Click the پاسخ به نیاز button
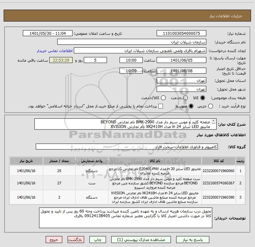This screenshot has height=247, width=255. pyautogui.click(x=193, y=240)
